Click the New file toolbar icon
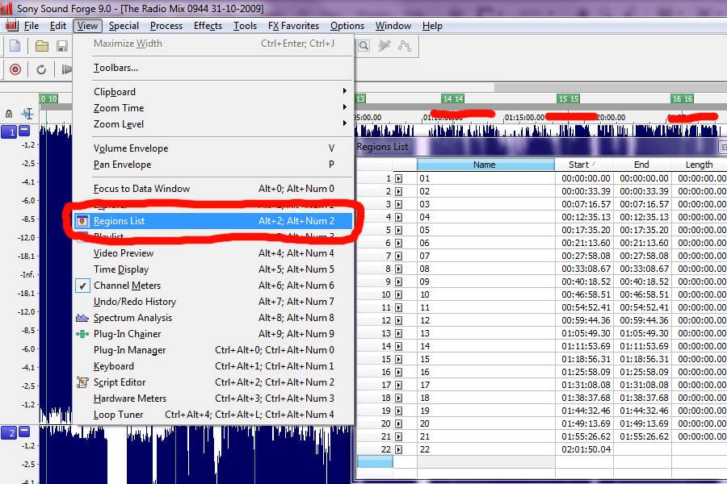 (x=15, y=46)
